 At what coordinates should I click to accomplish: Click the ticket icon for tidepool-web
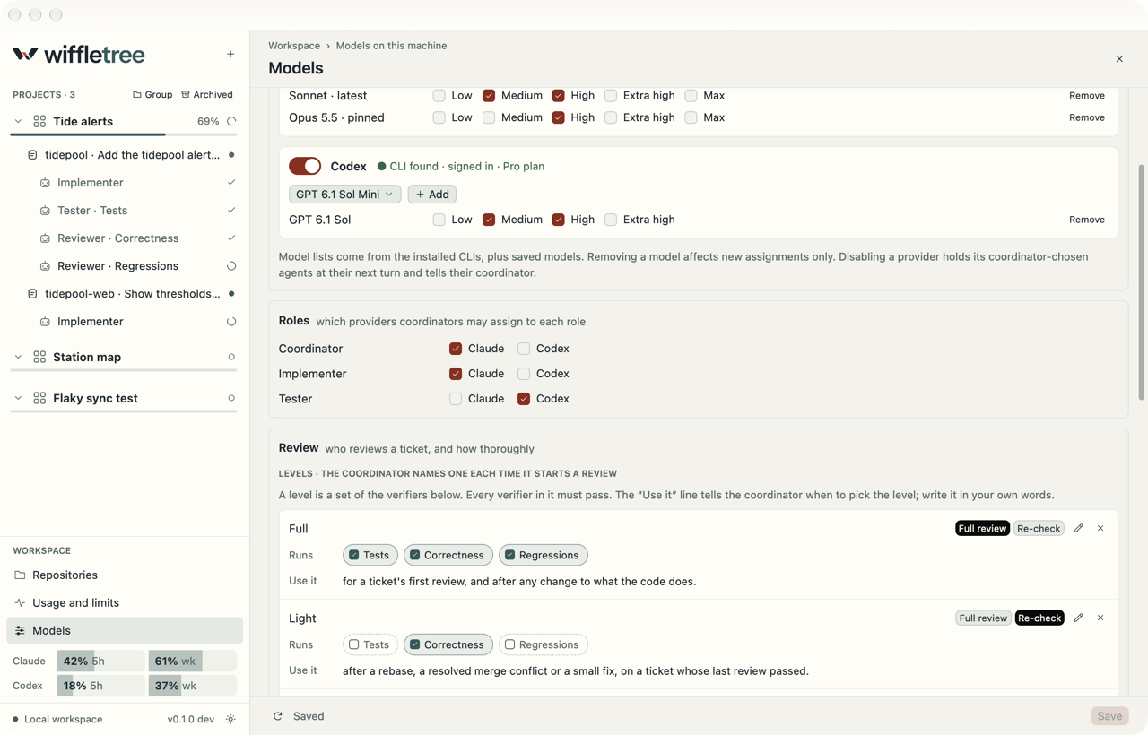pyautogui.click(x=32, y=294)
